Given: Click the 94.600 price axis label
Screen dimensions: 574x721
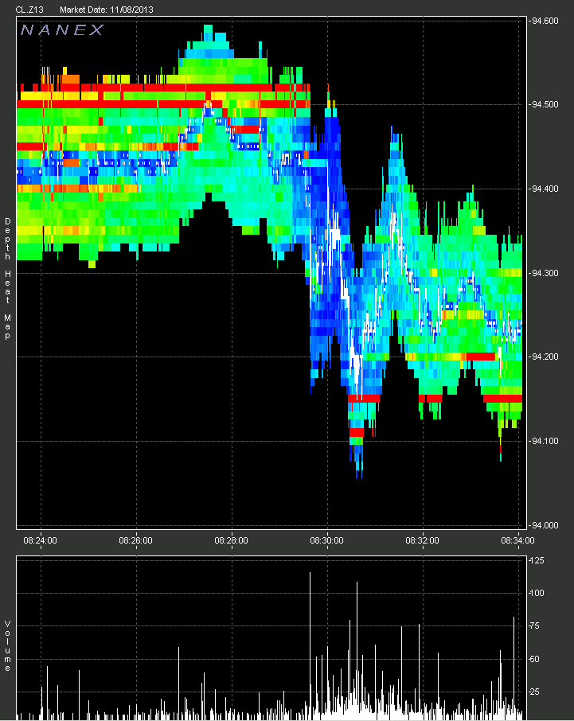Looking at the screenshot, I should tap(545, 21).
